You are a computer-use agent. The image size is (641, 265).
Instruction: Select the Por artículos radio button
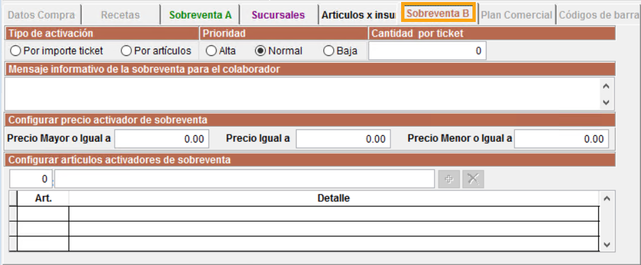tap(156, 51)
